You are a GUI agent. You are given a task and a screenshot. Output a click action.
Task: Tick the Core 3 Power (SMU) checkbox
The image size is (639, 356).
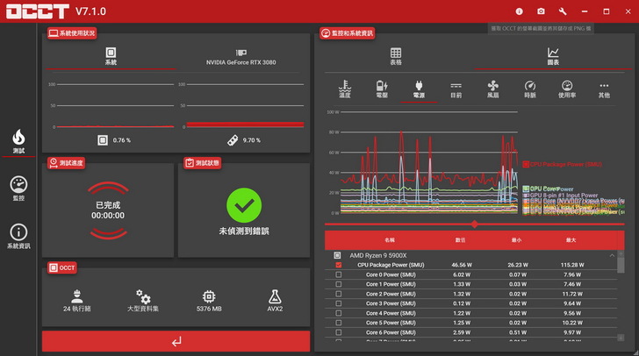(x=338, y=303)
